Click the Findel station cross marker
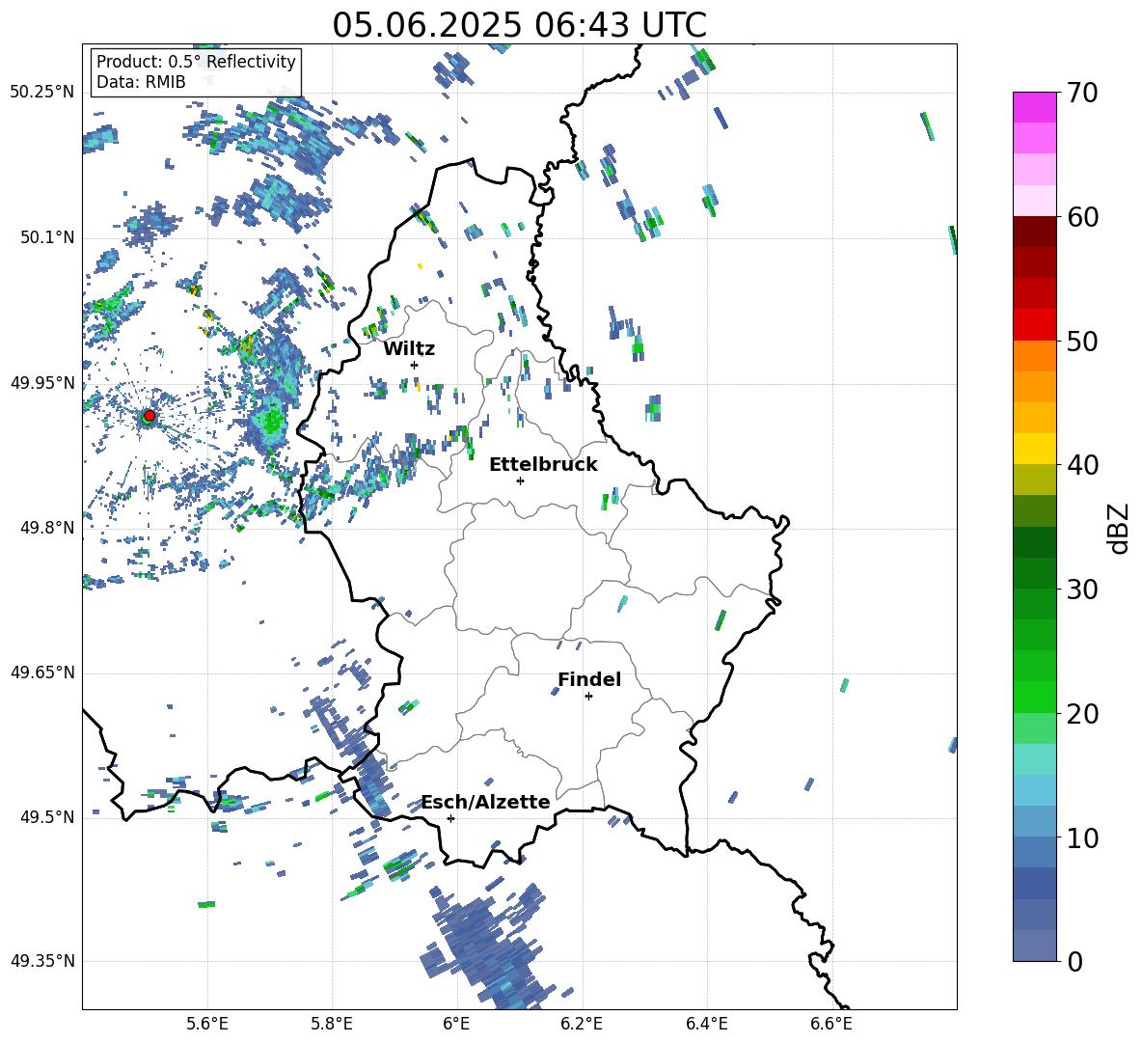Screen dimensions: 1142x1043 (x=588, y=697)
